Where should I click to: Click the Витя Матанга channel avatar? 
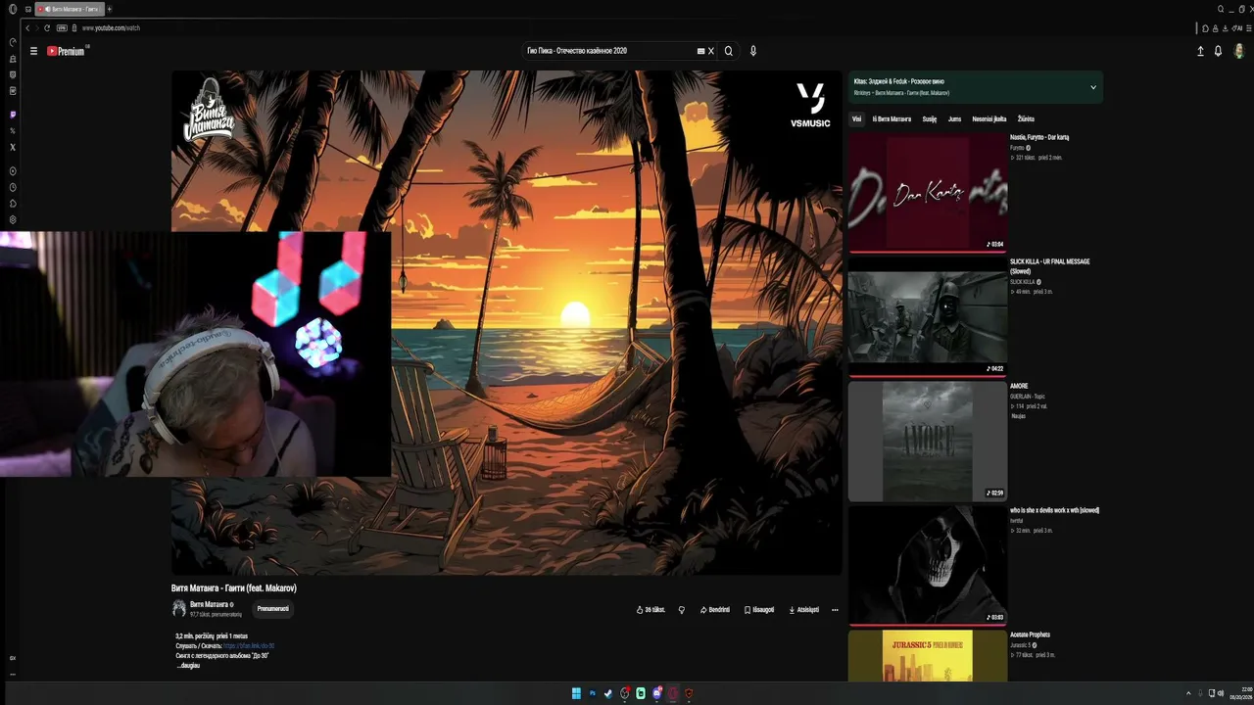click(179, 609)
